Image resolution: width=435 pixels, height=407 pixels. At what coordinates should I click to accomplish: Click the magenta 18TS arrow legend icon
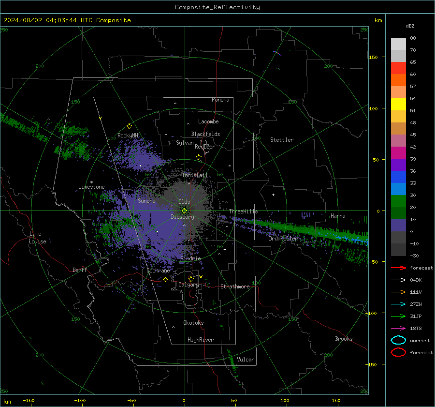pos(398,329)
